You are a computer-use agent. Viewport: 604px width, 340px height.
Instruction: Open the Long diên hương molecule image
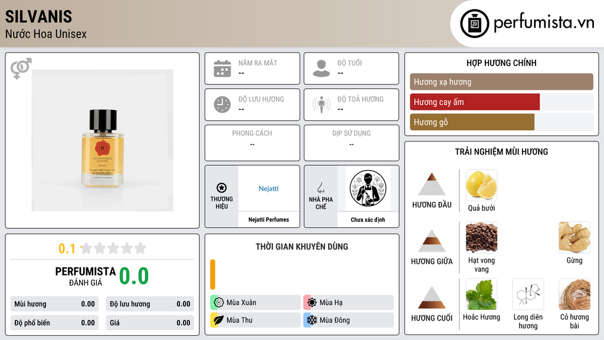528,294
